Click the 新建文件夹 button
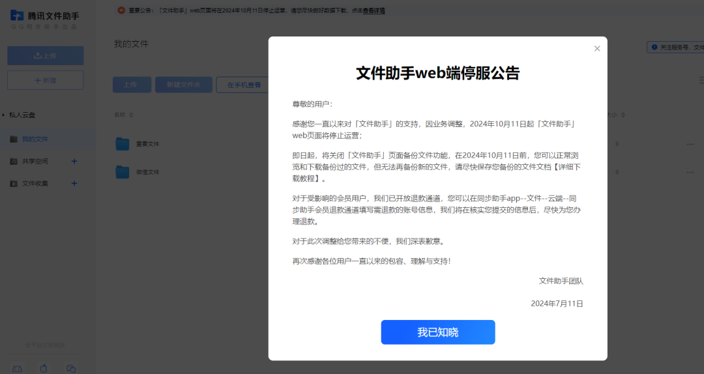Screen dimensions: 704x374 (x=184, y=85)
